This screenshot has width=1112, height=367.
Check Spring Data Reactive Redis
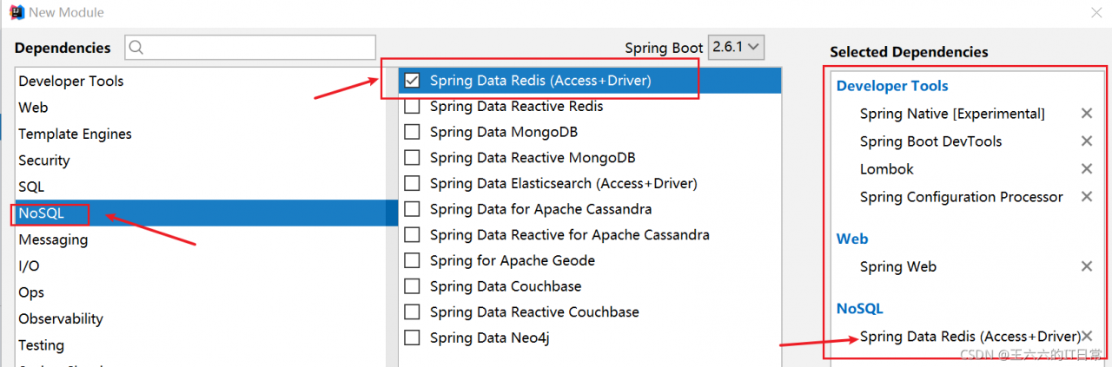[413, 107]
